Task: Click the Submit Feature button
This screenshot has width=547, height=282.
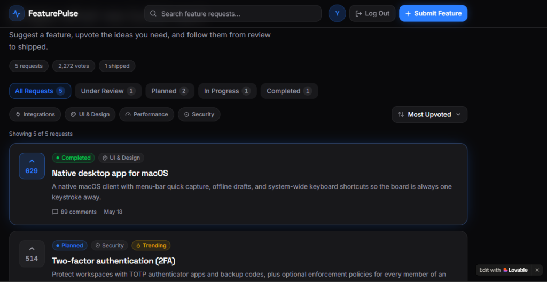Action: (x=433, y=13)
